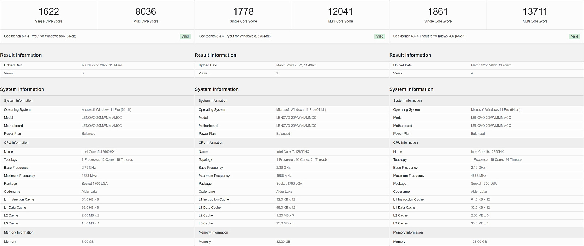Select memory value 8.00 GB
Image resolution: width=584 pixels, height=246 pixels.
(88, 242)
